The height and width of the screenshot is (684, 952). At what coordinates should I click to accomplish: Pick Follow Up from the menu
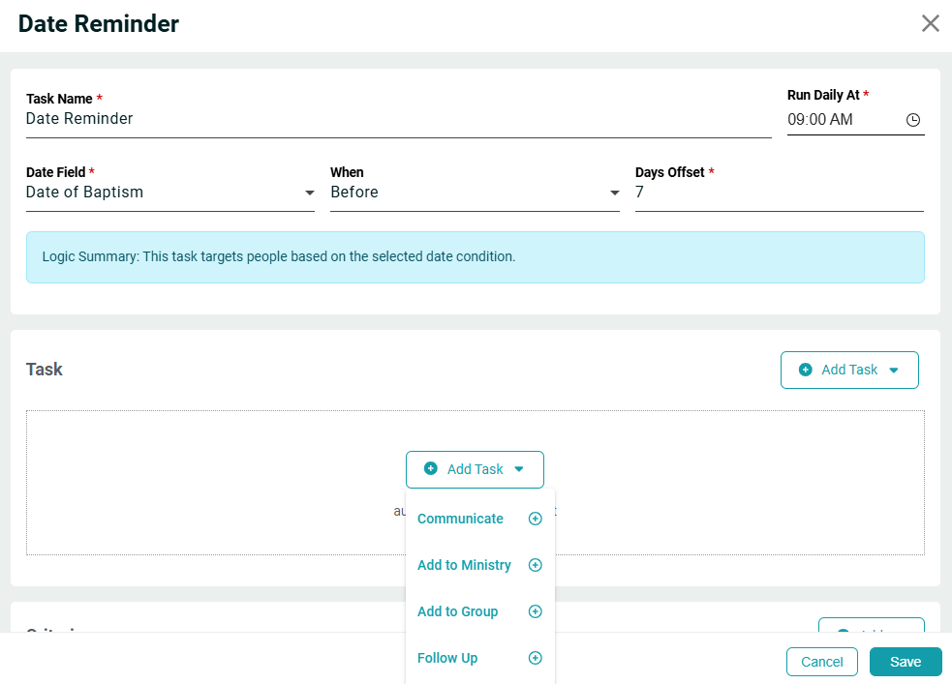click(447, 658)
